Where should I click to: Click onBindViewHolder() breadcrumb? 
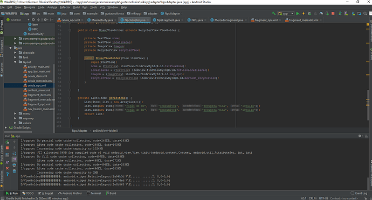pos(105,131)
